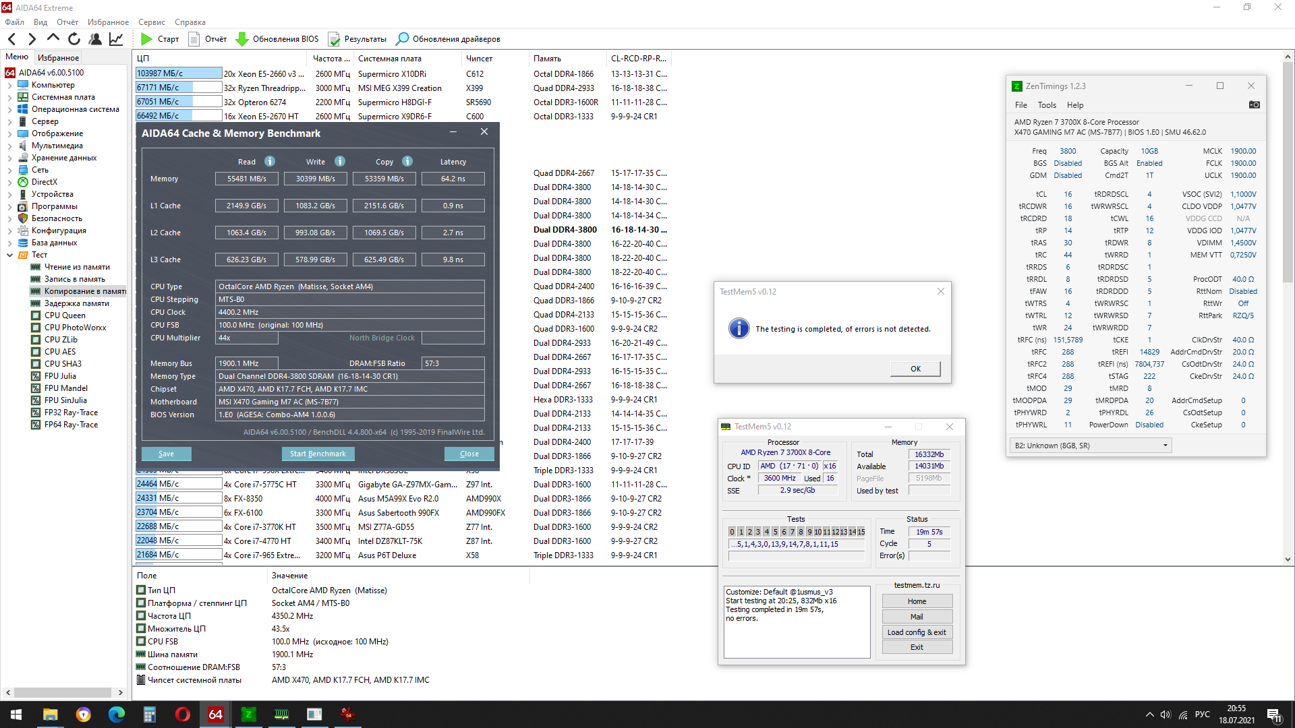1295x728 pixels.
Task: Click the Обновления драйверов magnifier icon
Action: coord(402,39)
